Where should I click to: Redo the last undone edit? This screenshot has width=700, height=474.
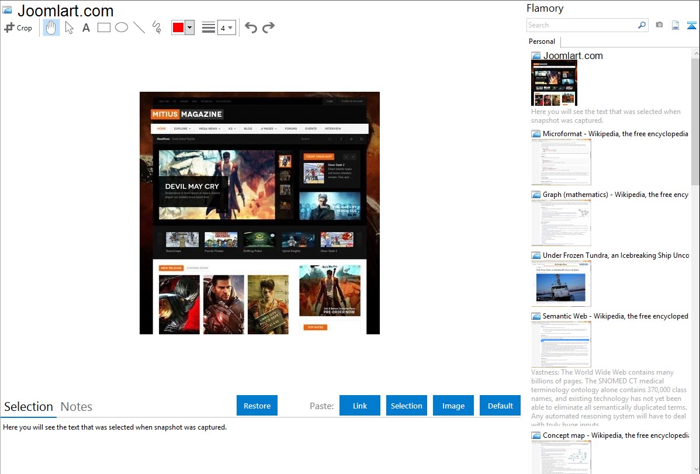click(268, 27)
